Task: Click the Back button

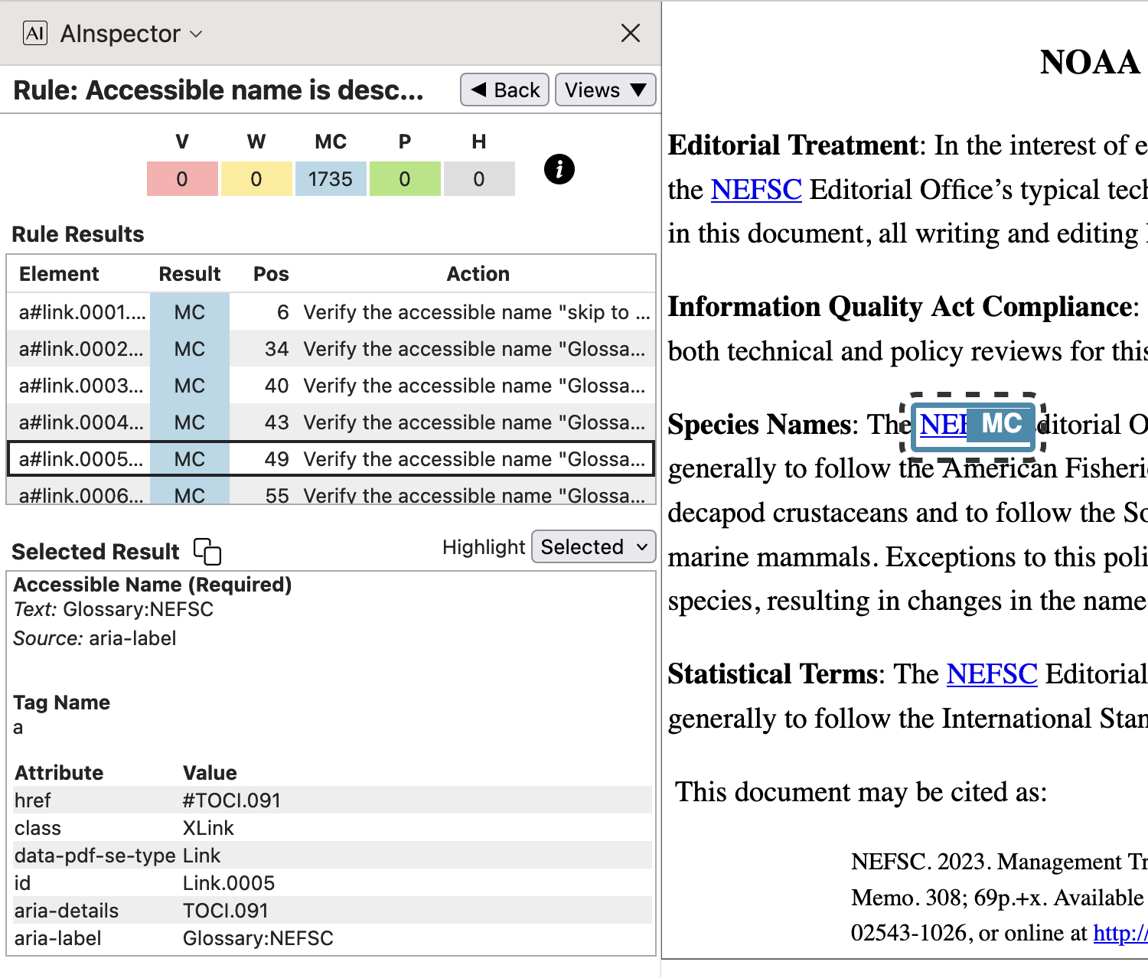Action: coord(504,90)
